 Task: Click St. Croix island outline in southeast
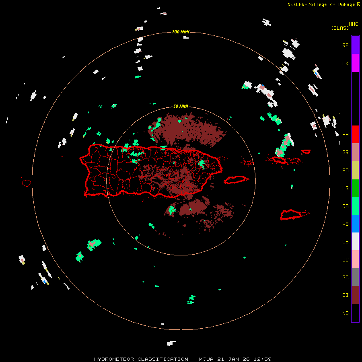tap(291, 214)
